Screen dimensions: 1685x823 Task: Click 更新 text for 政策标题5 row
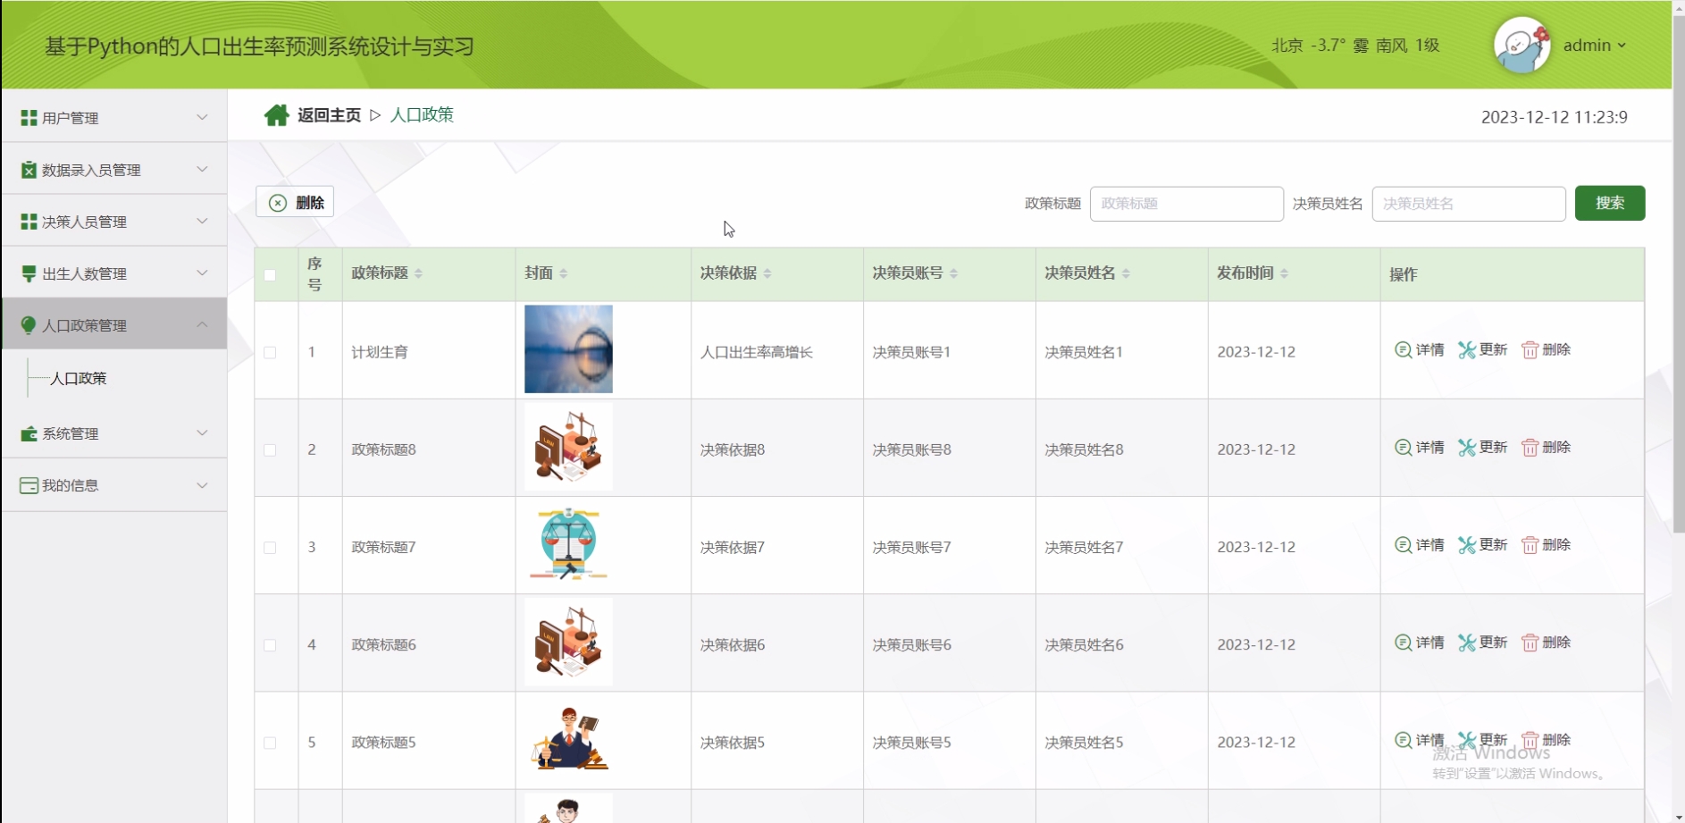(x=1493, y=740)
